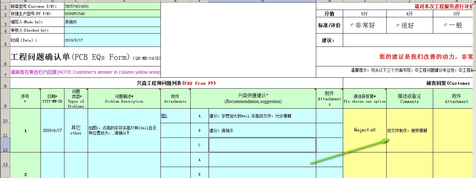Image resolution: width=476 pixels, height=178 pixels.
Task: Click the 其它 other problem type cell
Action: tap(76, 131)
